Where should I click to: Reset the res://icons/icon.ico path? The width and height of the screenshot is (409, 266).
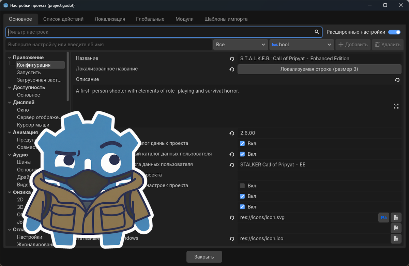coord(232,239)
